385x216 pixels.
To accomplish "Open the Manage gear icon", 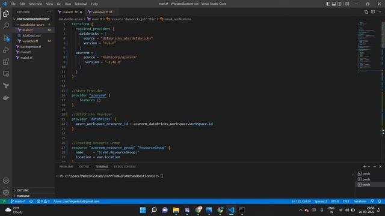I will [6, 193].
